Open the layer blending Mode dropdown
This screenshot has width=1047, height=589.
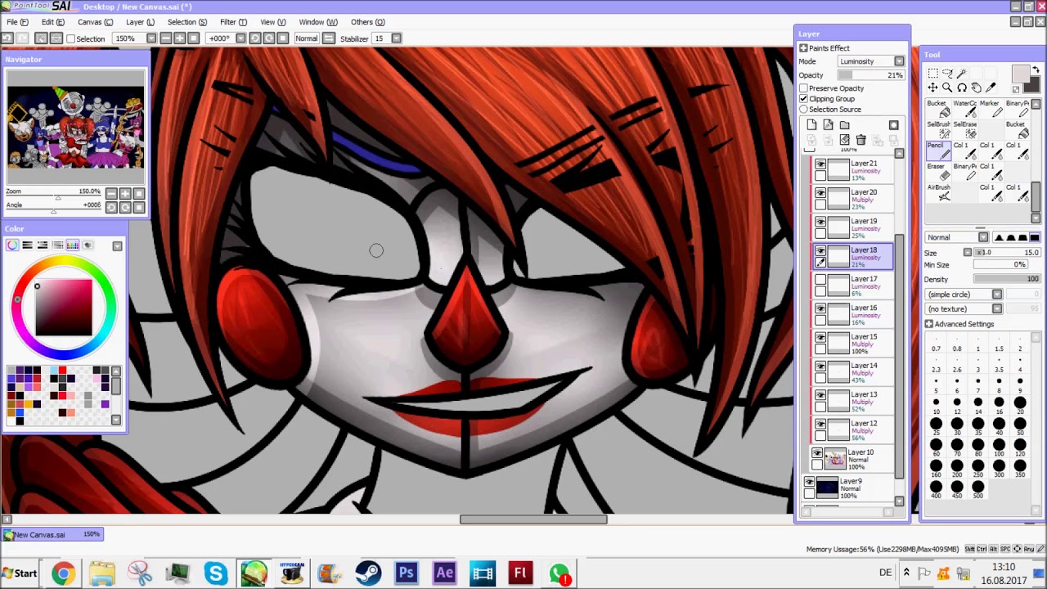899,61
